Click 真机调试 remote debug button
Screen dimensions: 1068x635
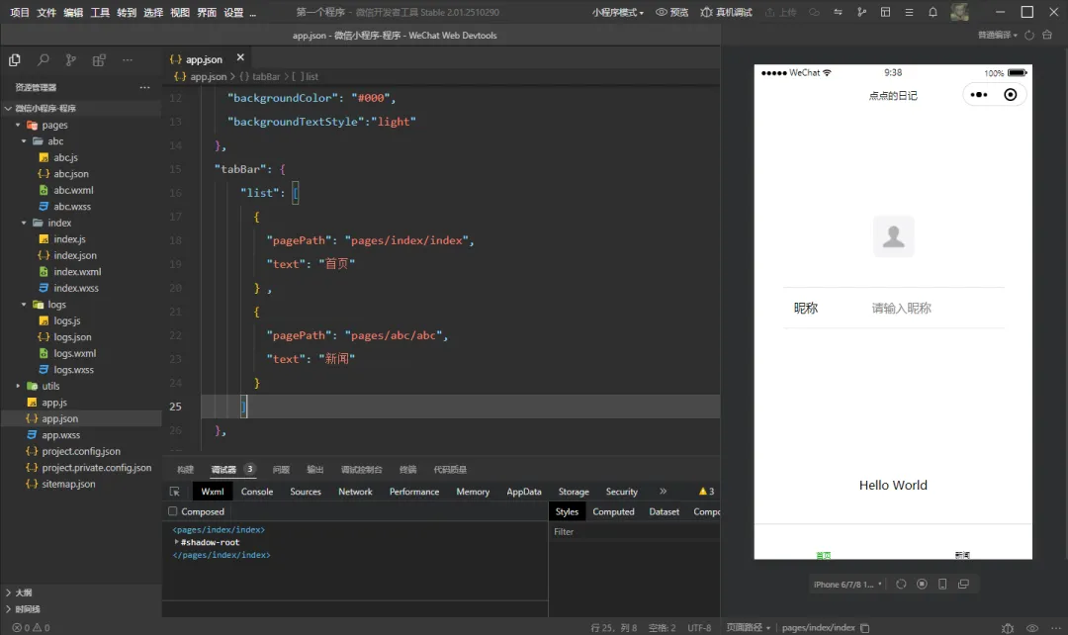tap(726, 12)
